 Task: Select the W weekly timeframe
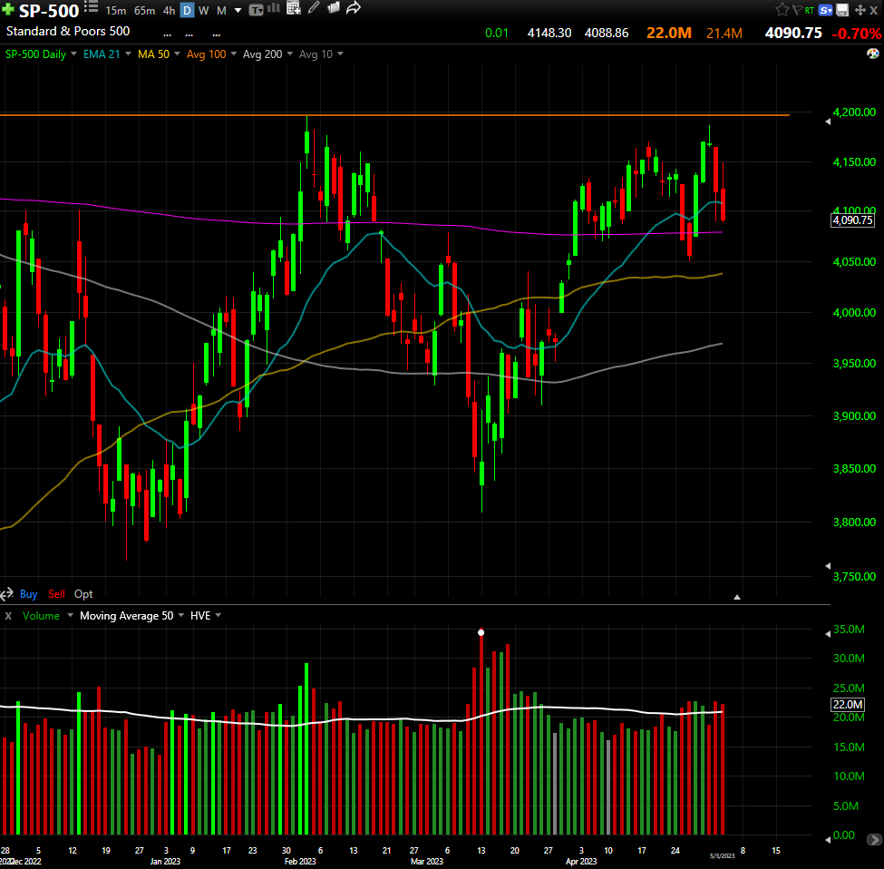click(203, 11)
